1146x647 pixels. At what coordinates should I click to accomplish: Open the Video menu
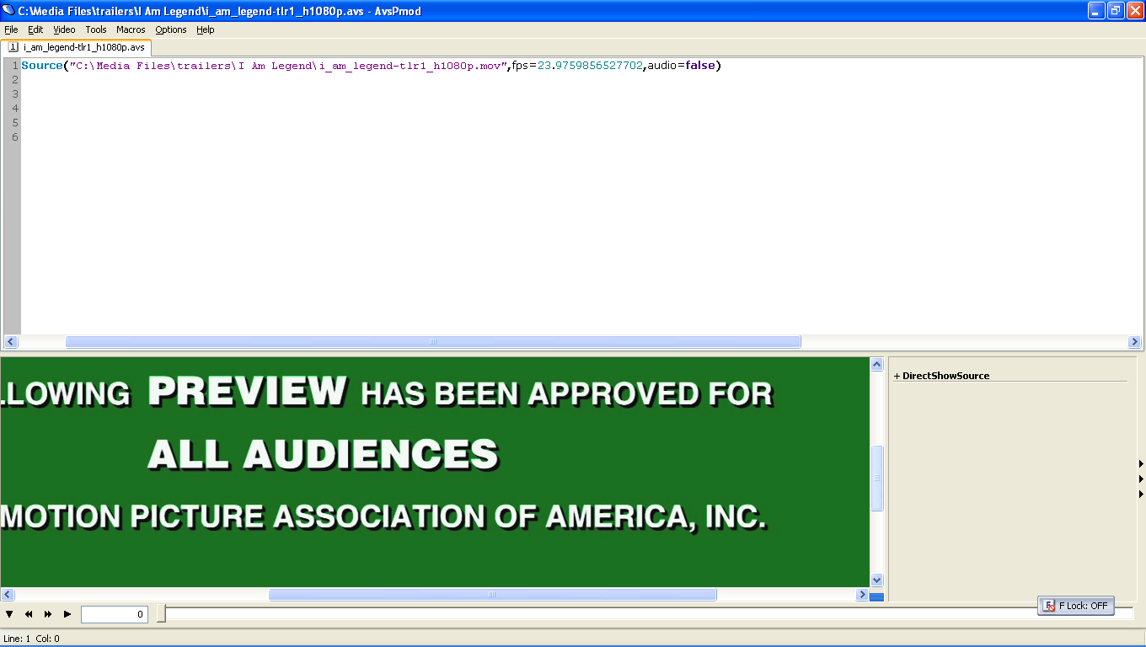click(x=64, y=29)
